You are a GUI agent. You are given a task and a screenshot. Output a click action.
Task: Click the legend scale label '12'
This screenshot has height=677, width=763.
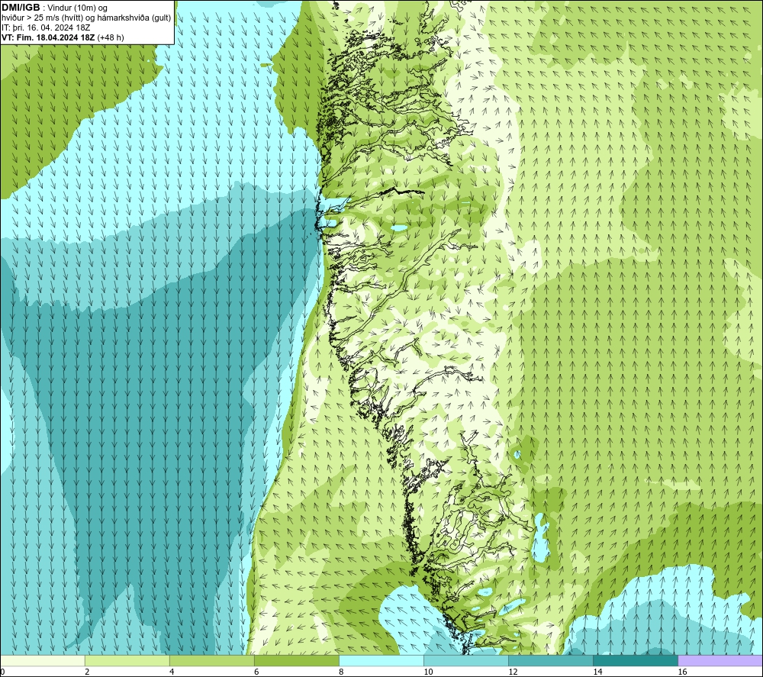[513, 672]
